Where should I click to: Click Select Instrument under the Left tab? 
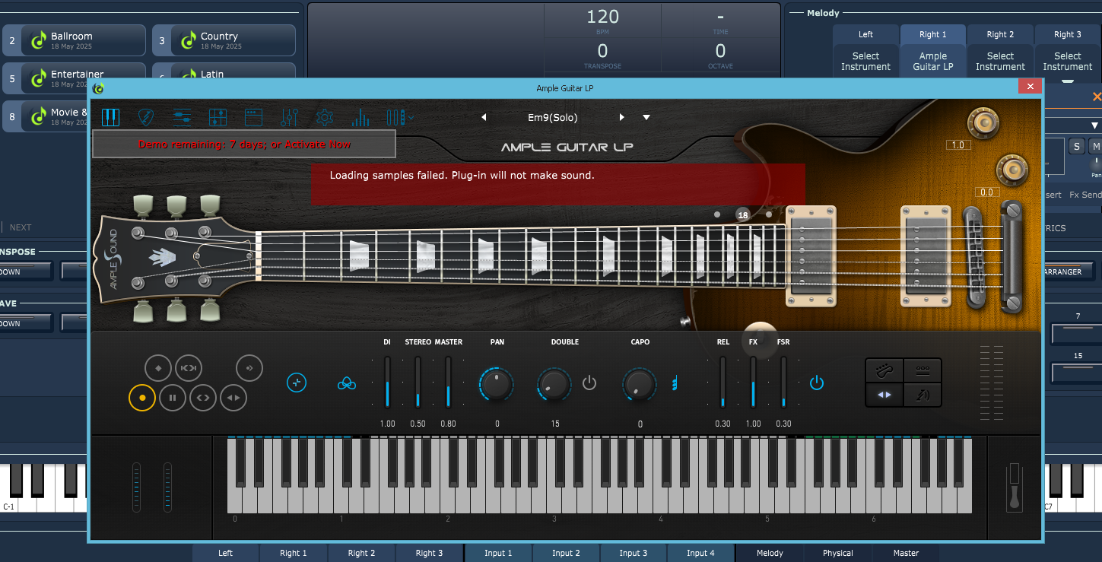tap(865, 61)
